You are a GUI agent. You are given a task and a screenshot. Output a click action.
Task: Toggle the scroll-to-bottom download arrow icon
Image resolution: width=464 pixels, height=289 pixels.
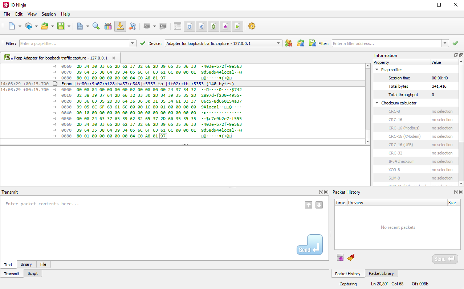[120, 26]
